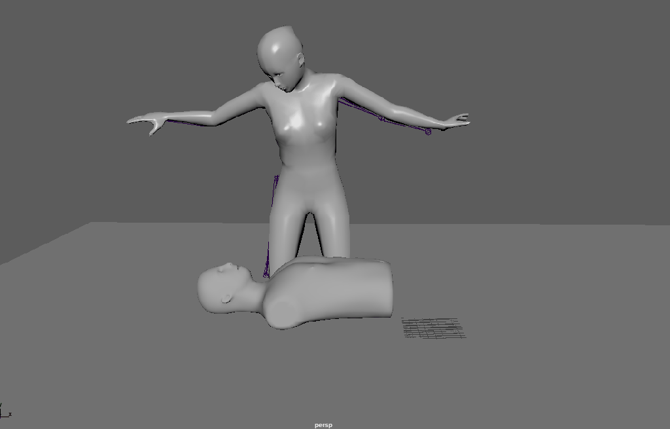Select the small wireframe grid on floor
Viewport: 670px width, 429px height.
[x=432, y=328]
